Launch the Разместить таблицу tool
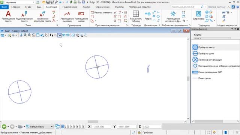The height and width of the screenshot is (135, 240). pyautogui.click(x=136, y=16)
